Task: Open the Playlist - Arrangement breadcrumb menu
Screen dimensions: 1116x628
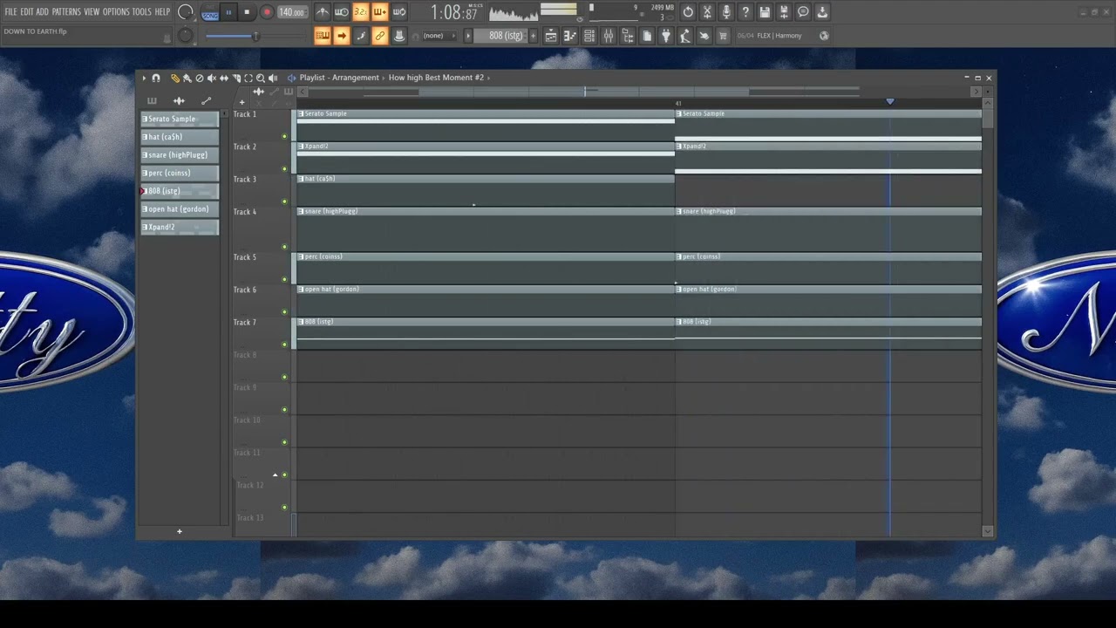Action: (339, 78)
